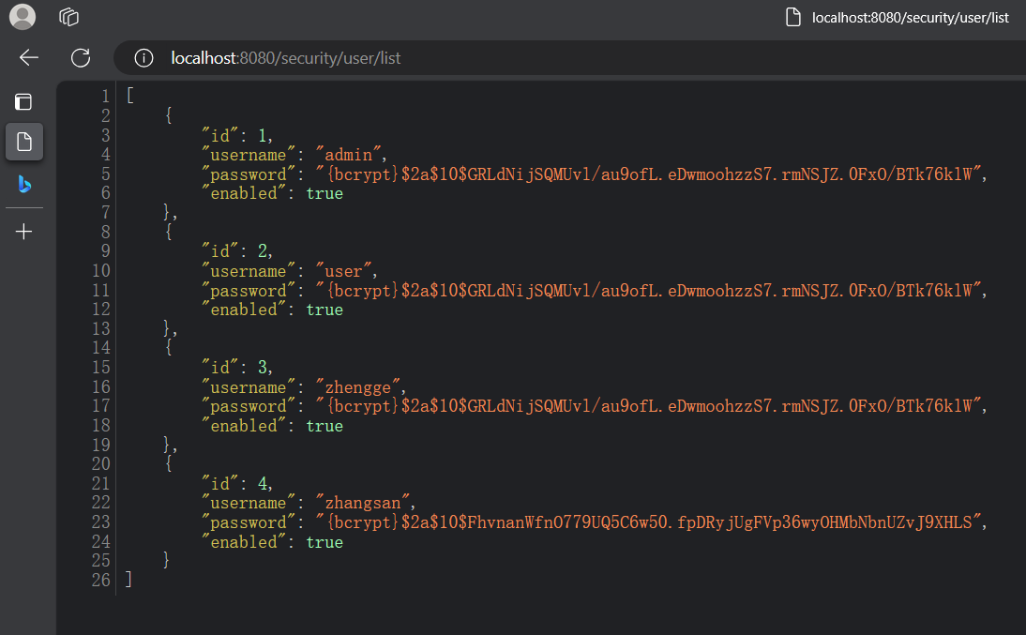Switch to the localhost page tab in the sidebar
Screen dimensions: 1026x635
(x=24, y=142)
